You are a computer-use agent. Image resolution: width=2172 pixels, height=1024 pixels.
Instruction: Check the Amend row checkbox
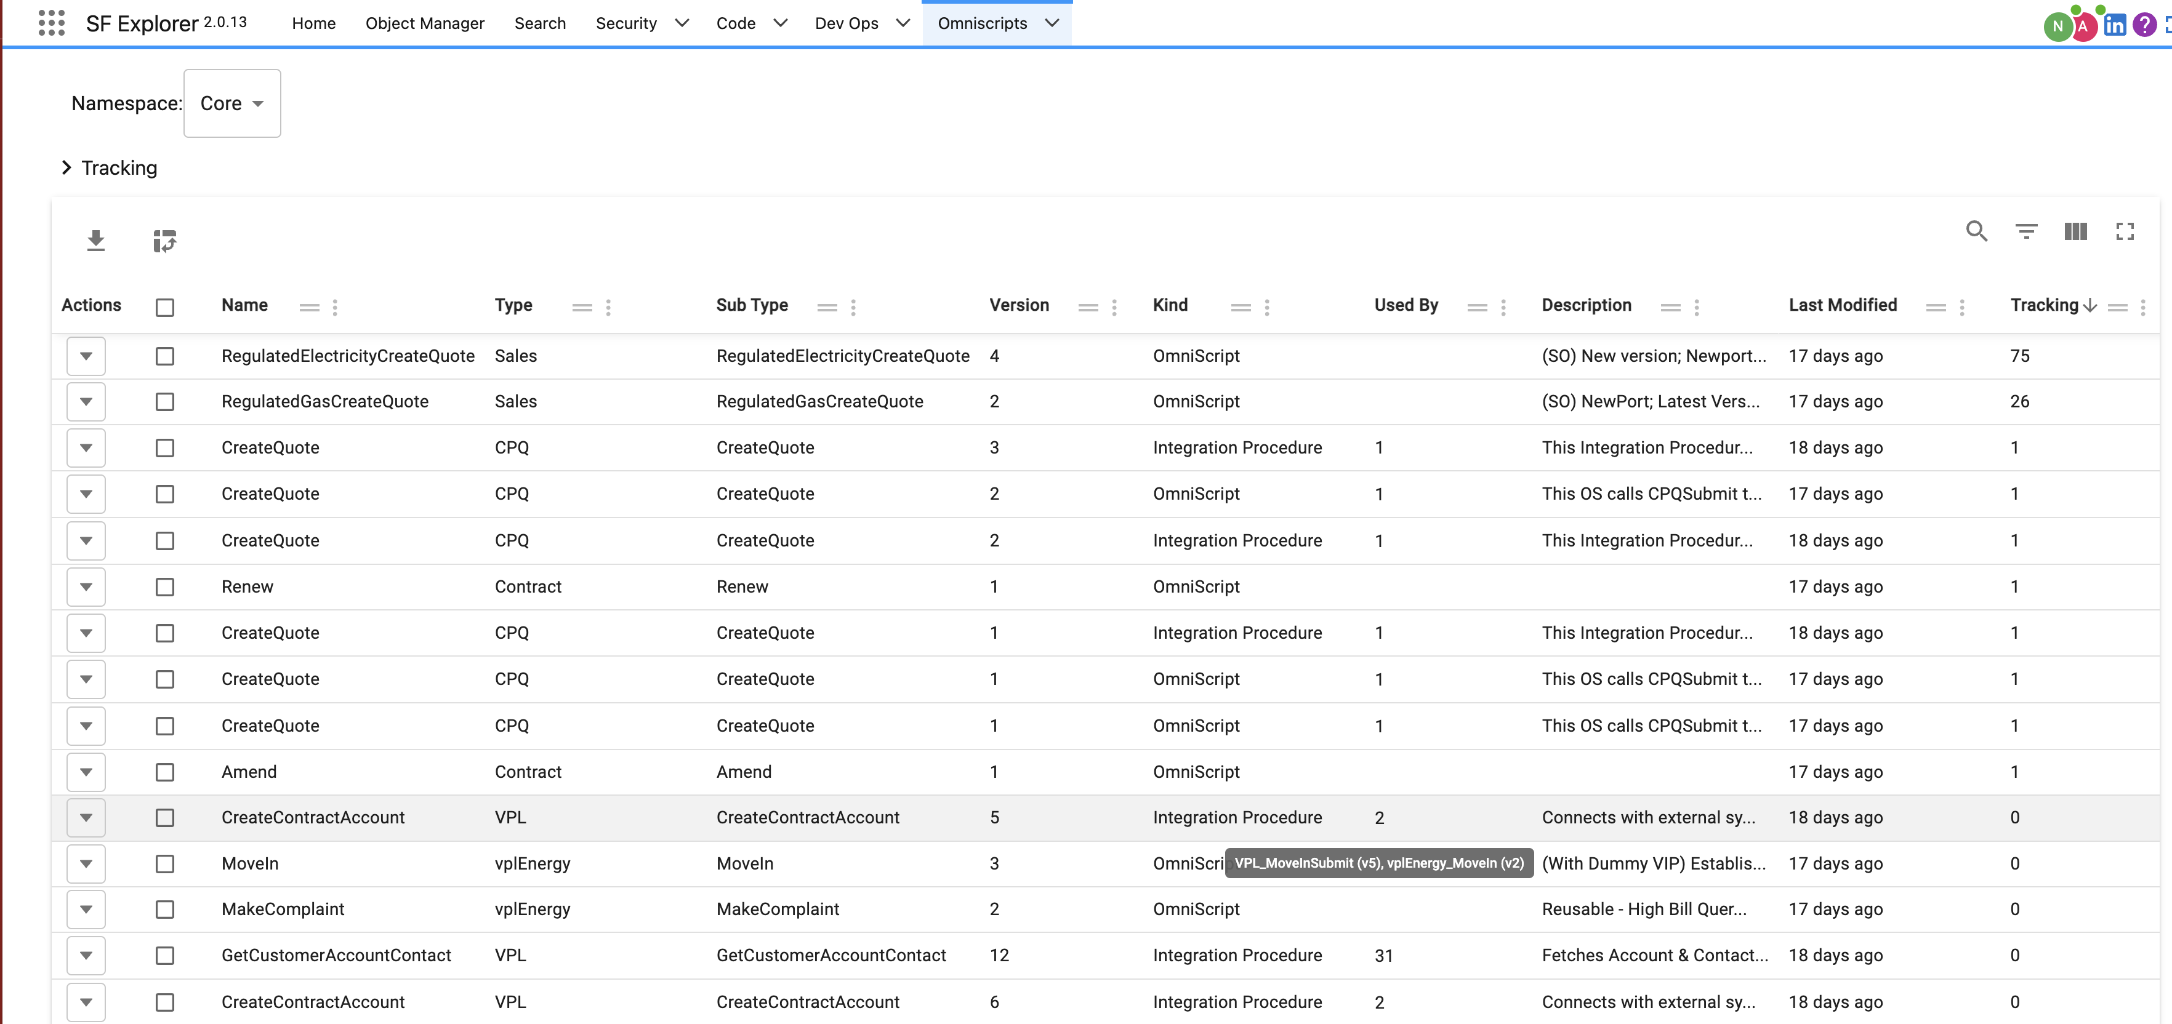(x=165, y=772)
